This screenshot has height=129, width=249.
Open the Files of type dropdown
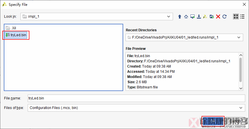pyautogui.click(x=241, y=108)
